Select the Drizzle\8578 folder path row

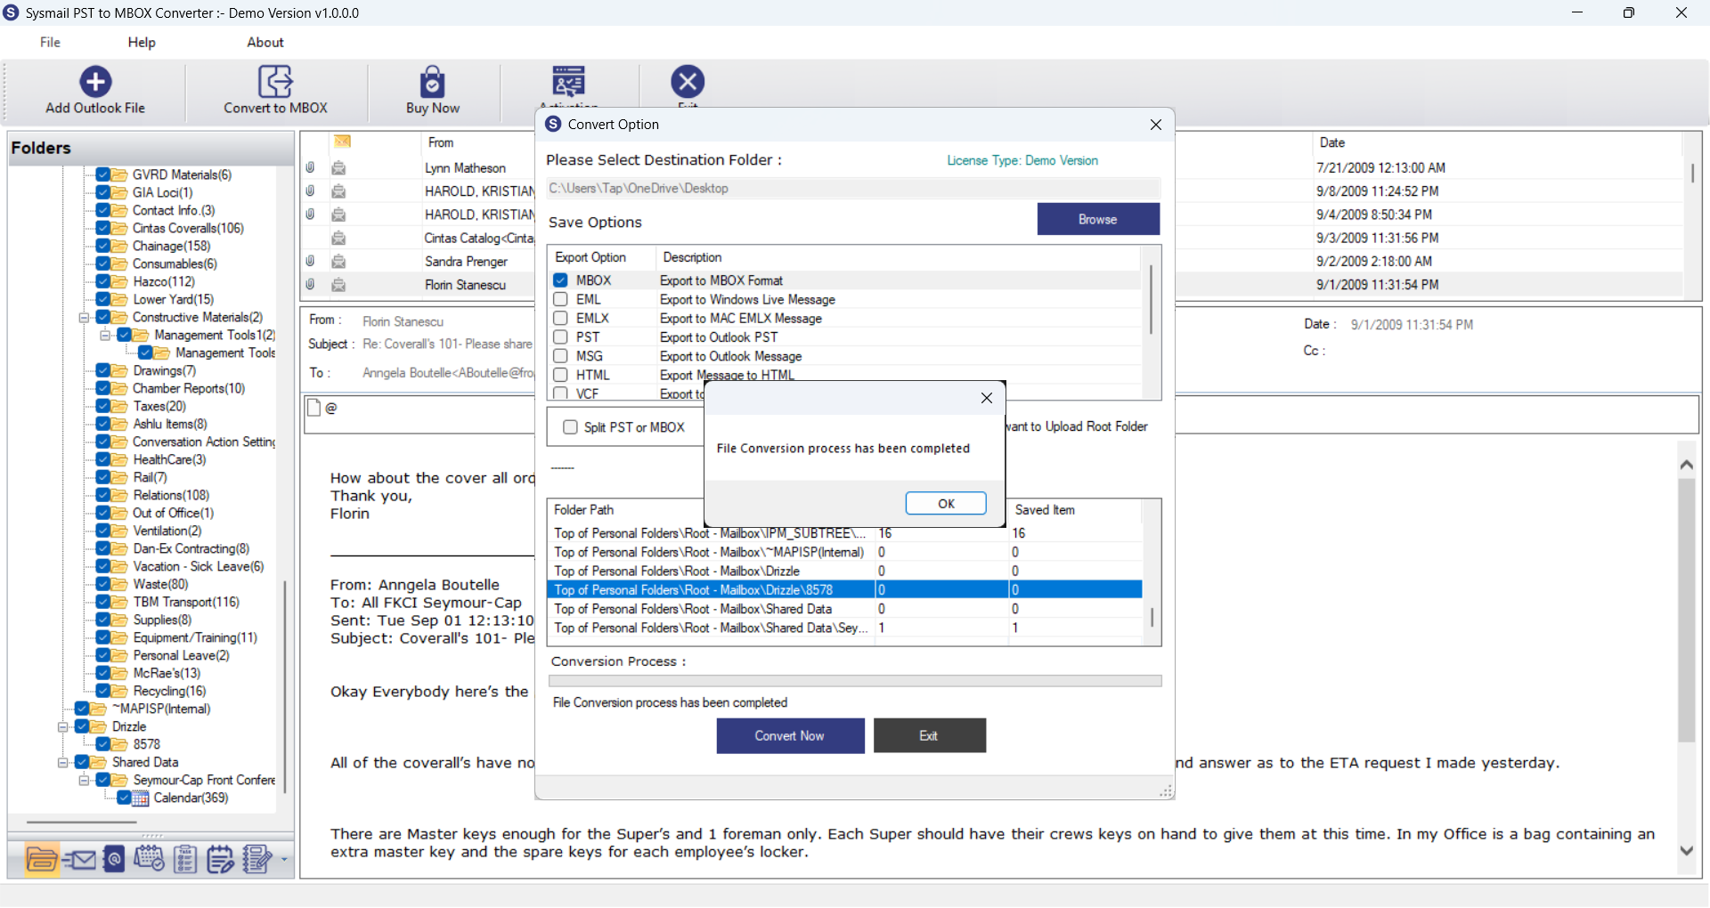click(844, 589)
